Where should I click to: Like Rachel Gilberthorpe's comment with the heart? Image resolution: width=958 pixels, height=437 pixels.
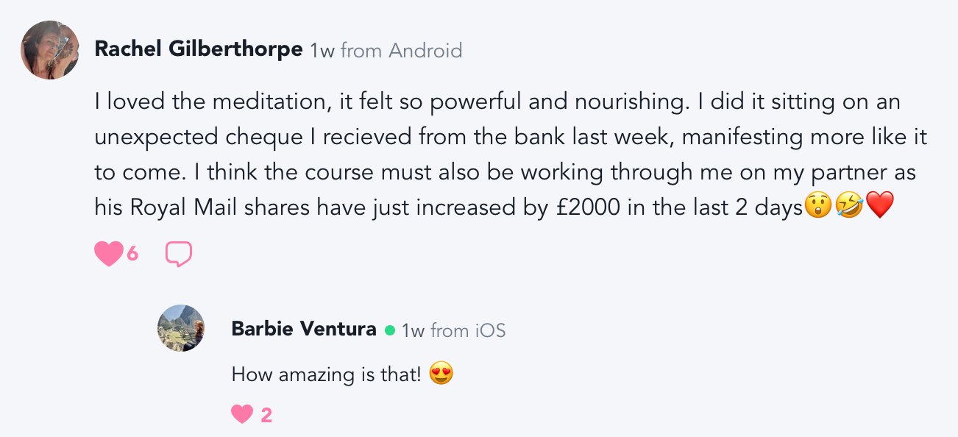click(x=108, y=254)
